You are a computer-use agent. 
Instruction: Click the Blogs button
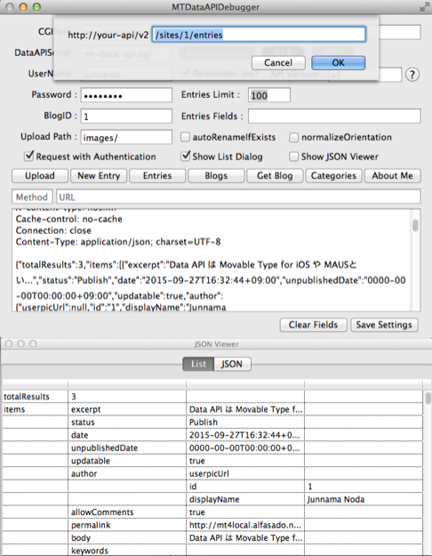pyautogui.click(x=216, y=176)
